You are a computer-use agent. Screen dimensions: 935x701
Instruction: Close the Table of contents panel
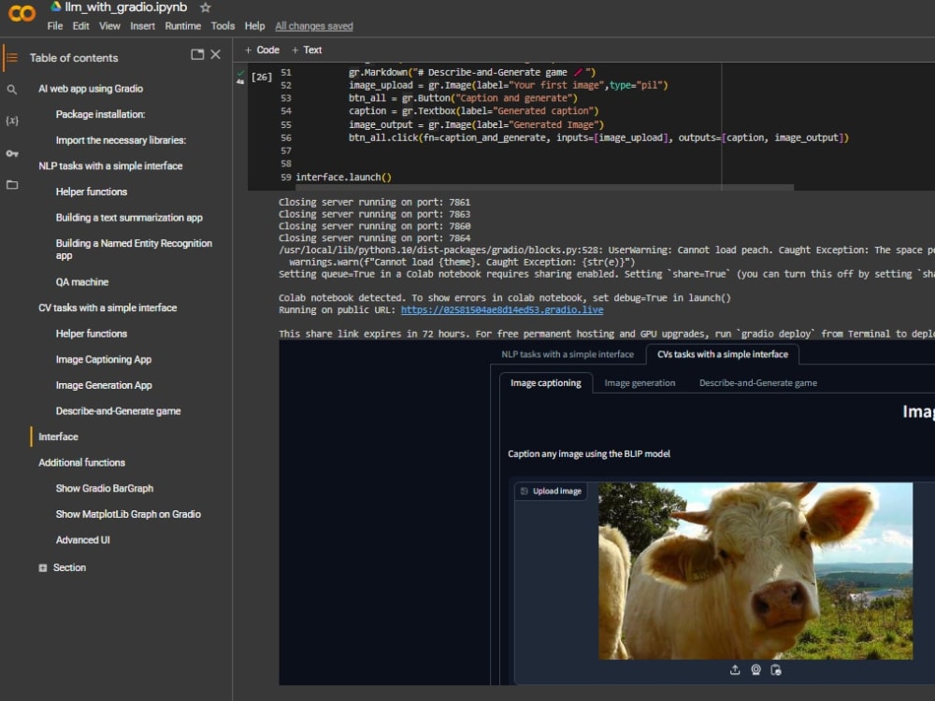[216, 55]
